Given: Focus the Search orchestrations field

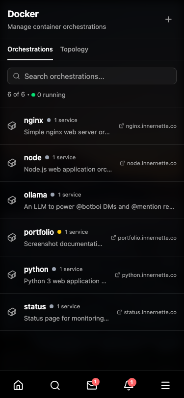Looking at the screenshot, I should click(92, 76).
